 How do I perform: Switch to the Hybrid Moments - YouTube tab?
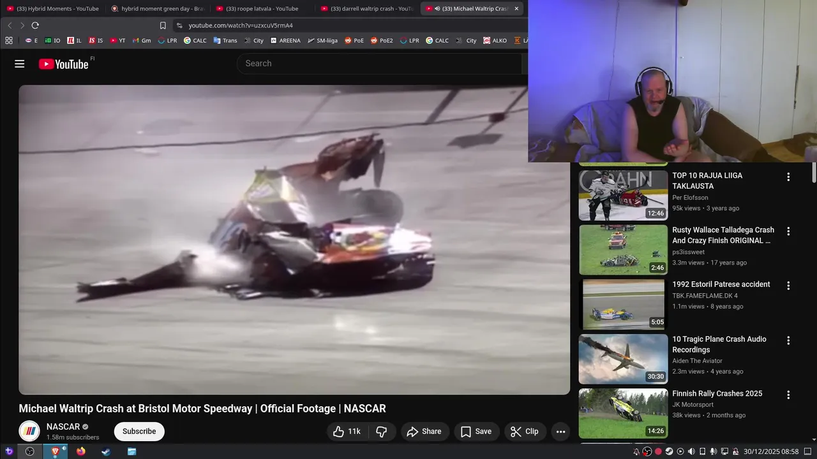(x=53, y=8)
